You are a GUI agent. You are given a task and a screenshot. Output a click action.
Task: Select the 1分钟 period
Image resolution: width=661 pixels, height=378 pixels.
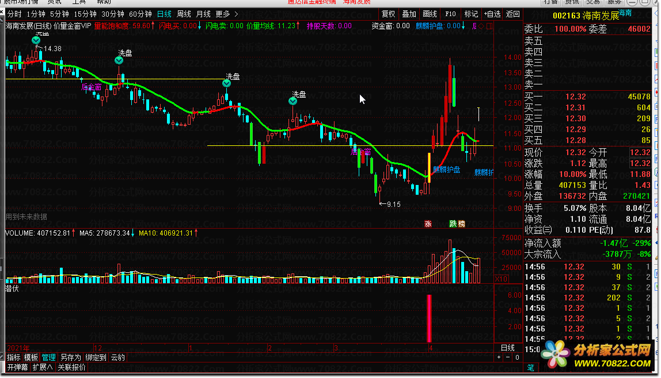click(x=36, y=14)
